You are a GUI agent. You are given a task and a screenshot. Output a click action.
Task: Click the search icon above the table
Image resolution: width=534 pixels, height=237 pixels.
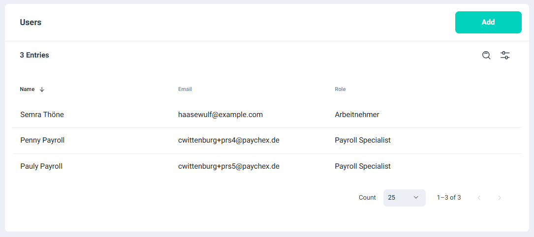coord(486,55)
